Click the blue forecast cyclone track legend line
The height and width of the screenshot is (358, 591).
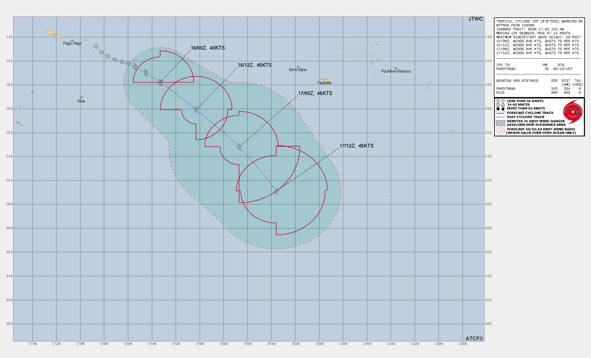(500, 113)
